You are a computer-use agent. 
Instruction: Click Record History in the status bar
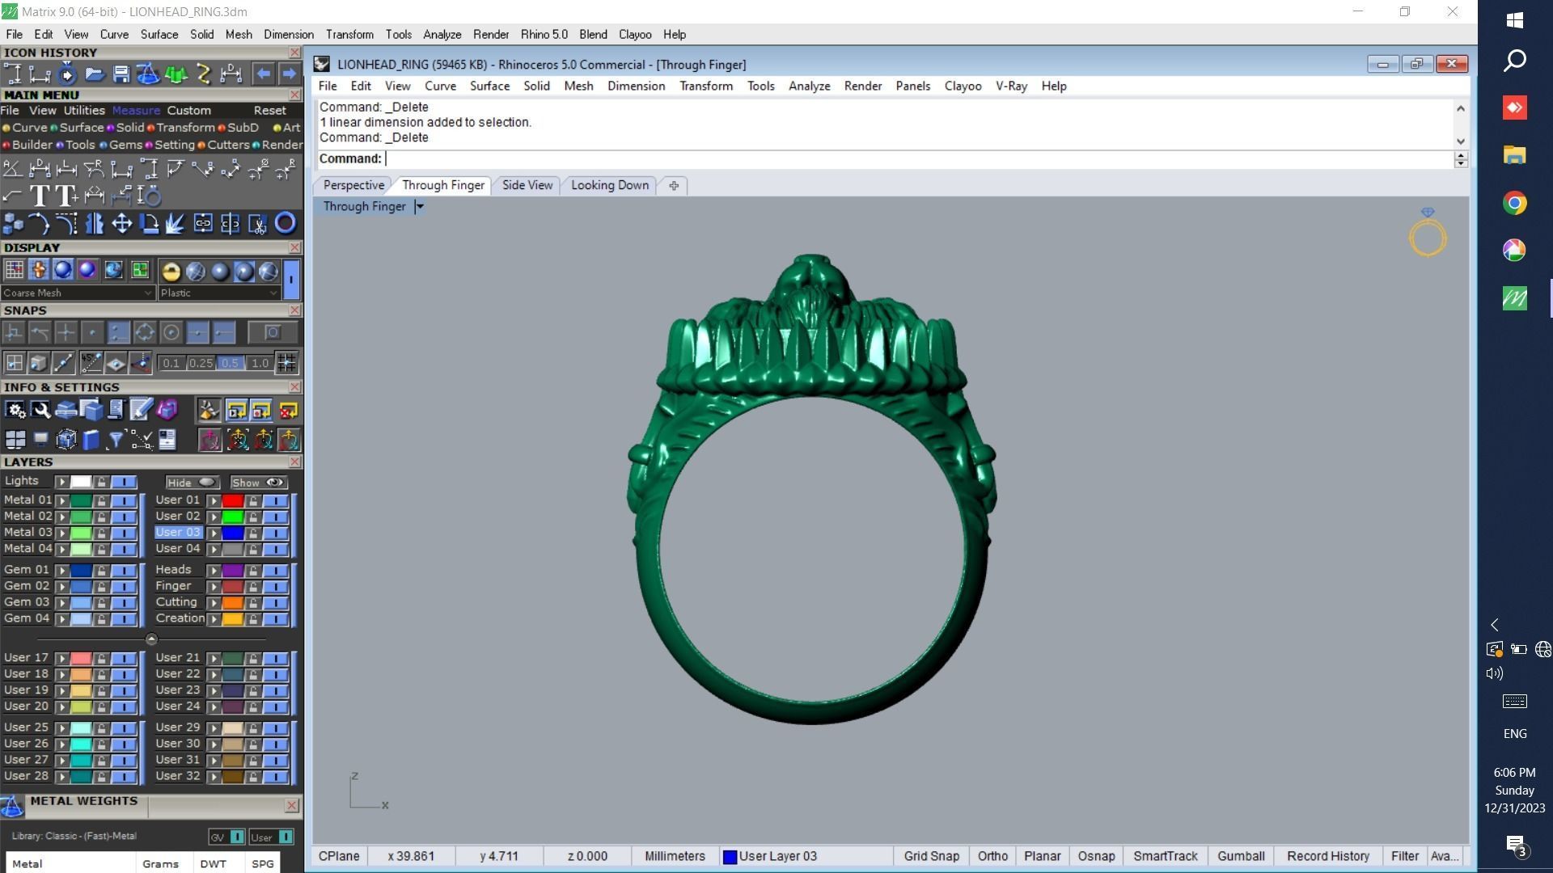click(x=1328, y=856)
